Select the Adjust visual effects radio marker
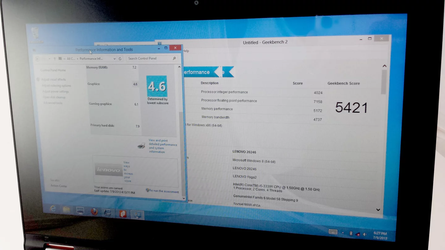The width and height of the screenshot is (445, 250). point(38,79)
